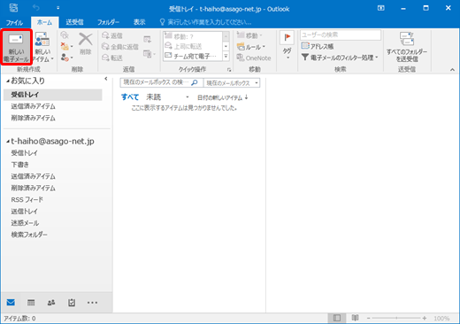This screenshot has width=460, height=324.
Task: Open sort by date (日付の新しいアイテム) menu
Action: tap(223, 97)
